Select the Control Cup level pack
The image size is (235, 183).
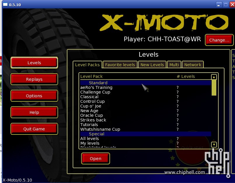click(146, 101)
